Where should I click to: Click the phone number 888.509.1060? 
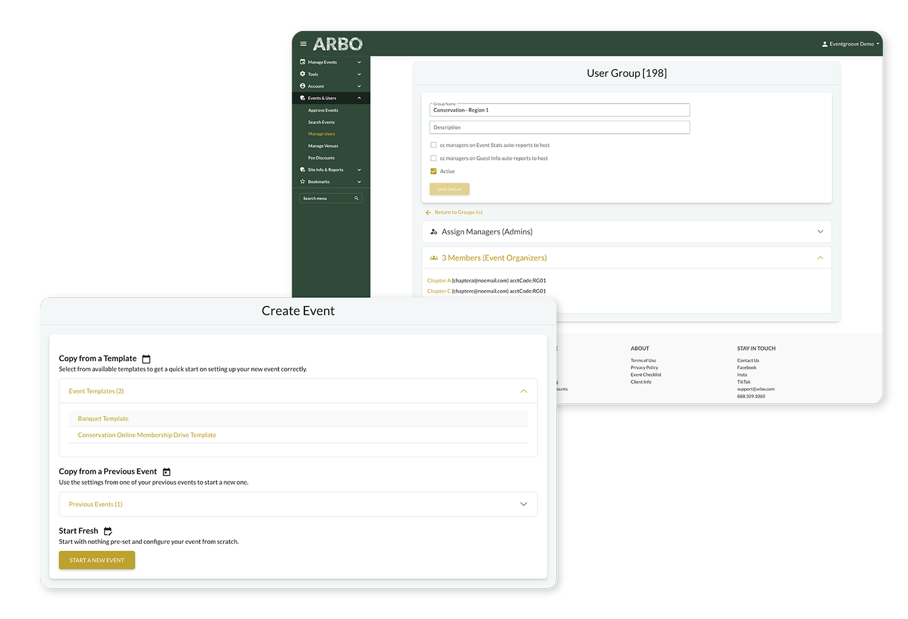(751, 397)
